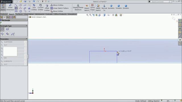Collapse the Parameters section
This screenshot has width=182, height=102.
[x=26, y=39]
